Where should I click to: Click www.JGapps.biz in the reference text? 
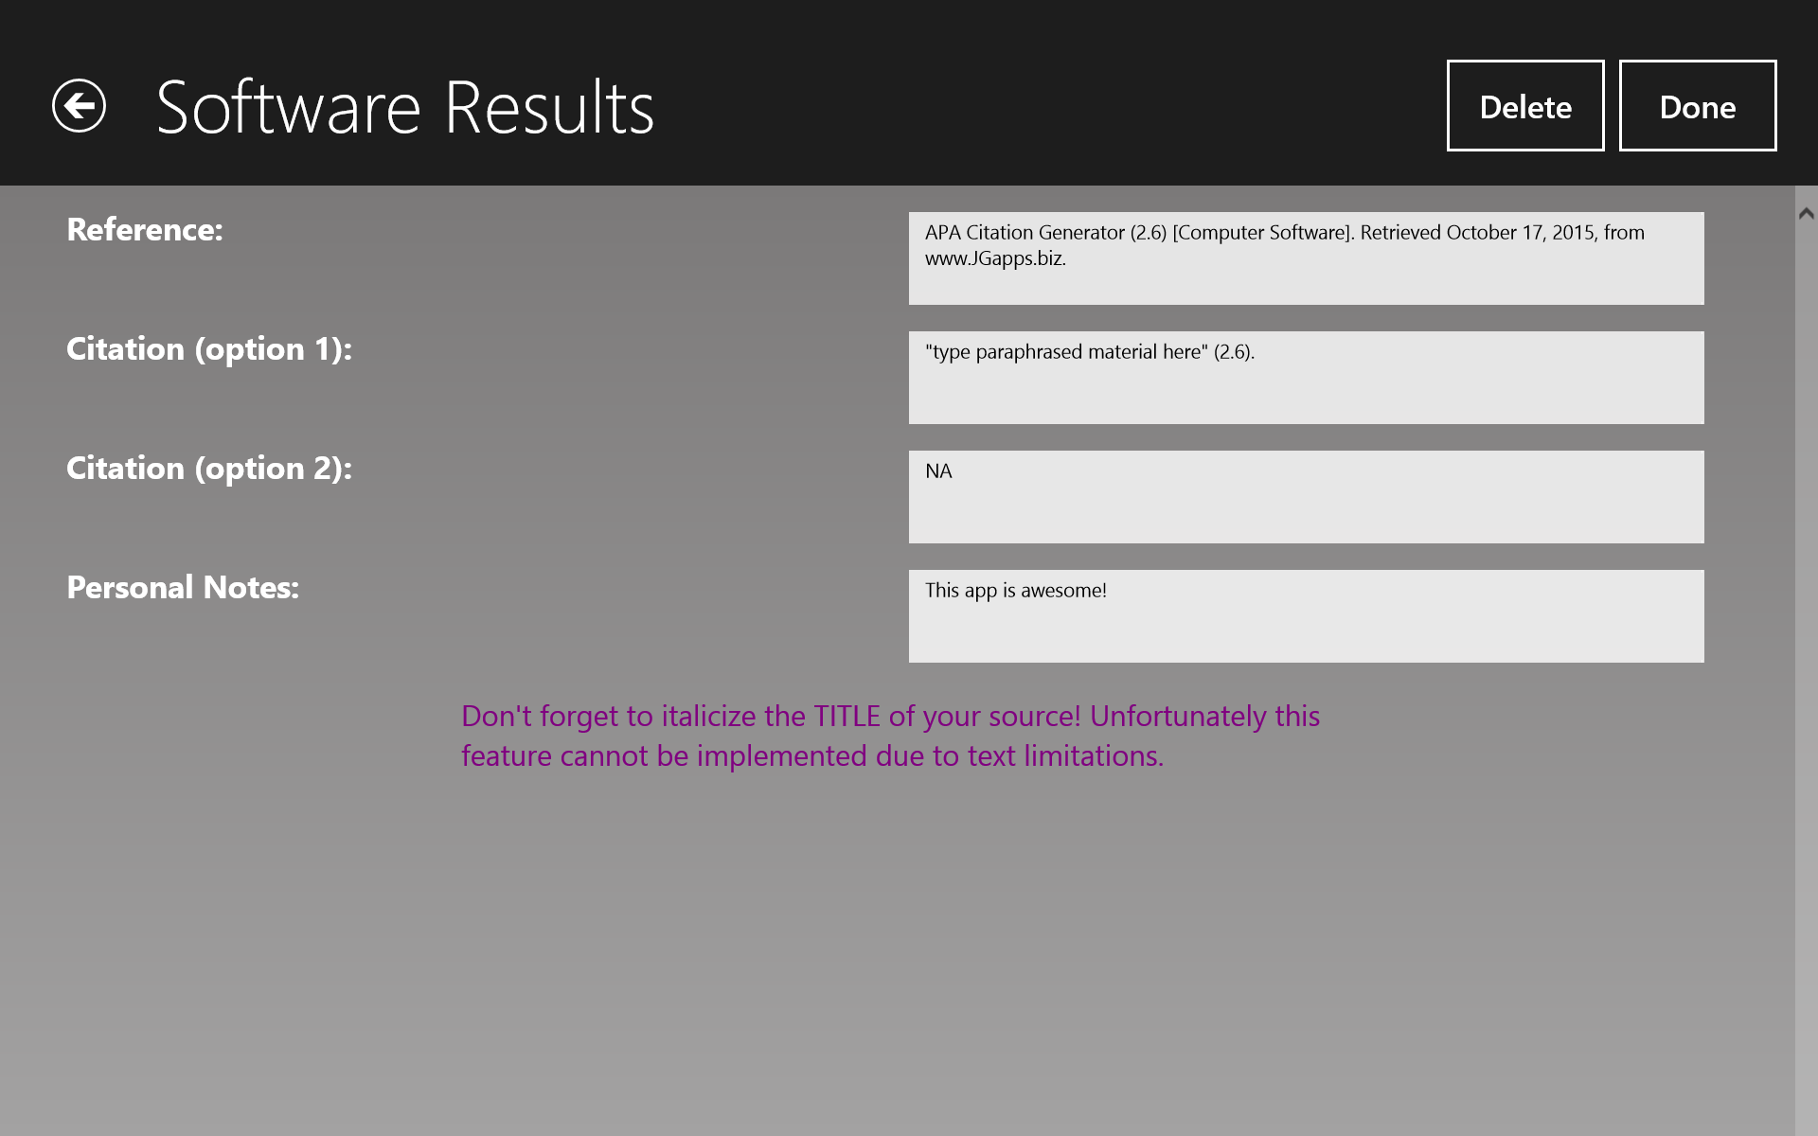click(x=994, y=258)
